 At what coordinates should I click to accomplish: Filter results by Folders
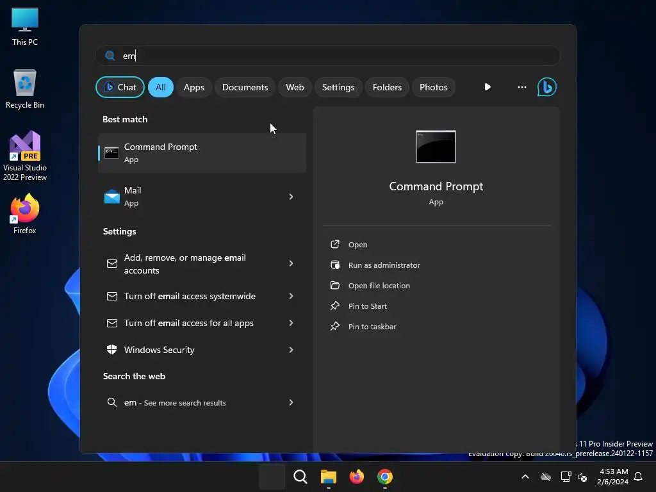click(x=387, y=87)
